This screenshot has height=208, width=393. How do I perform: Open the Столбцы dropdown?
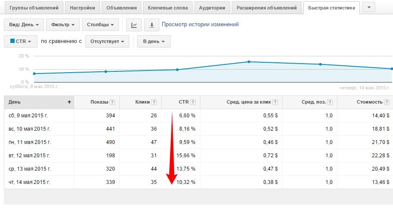(100, 25)
